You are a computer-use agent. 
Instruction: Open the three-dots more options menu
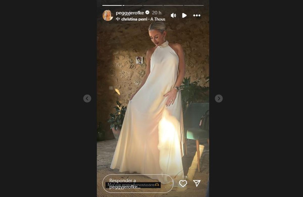click(197, 15)
